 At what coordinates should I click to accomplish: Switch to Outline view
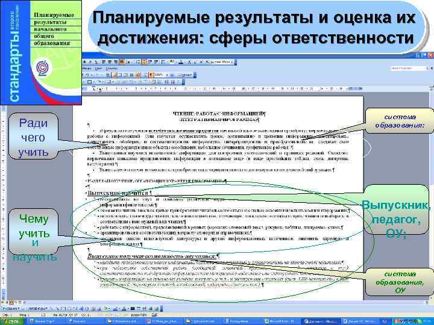point(16,302)
